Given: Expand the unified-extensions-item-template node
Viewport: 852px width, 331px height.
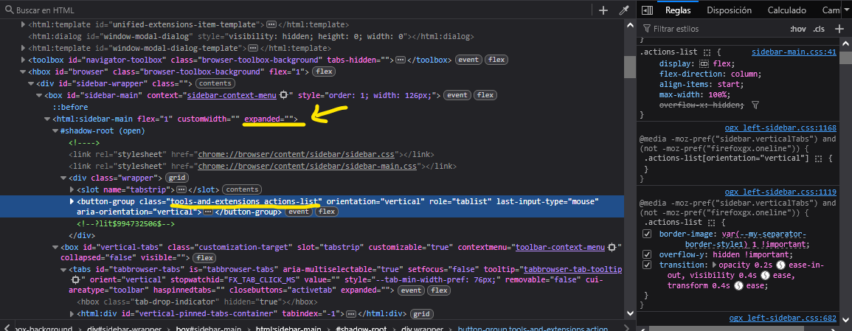Looking at the screenshot, I should point(23,24).
